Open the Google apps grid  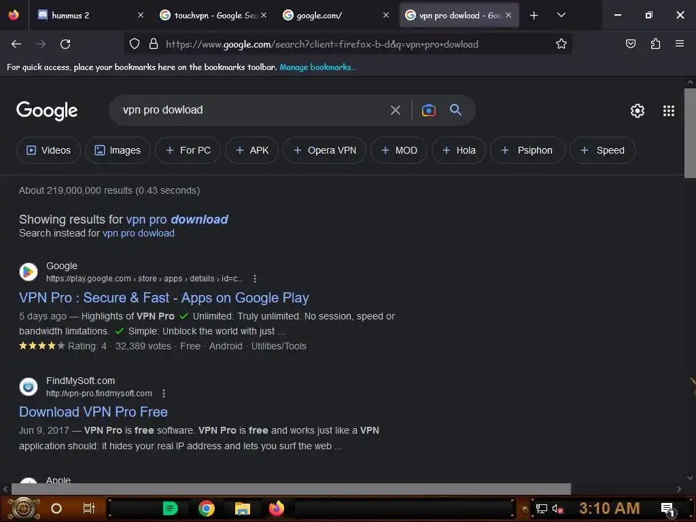(669, 111)
